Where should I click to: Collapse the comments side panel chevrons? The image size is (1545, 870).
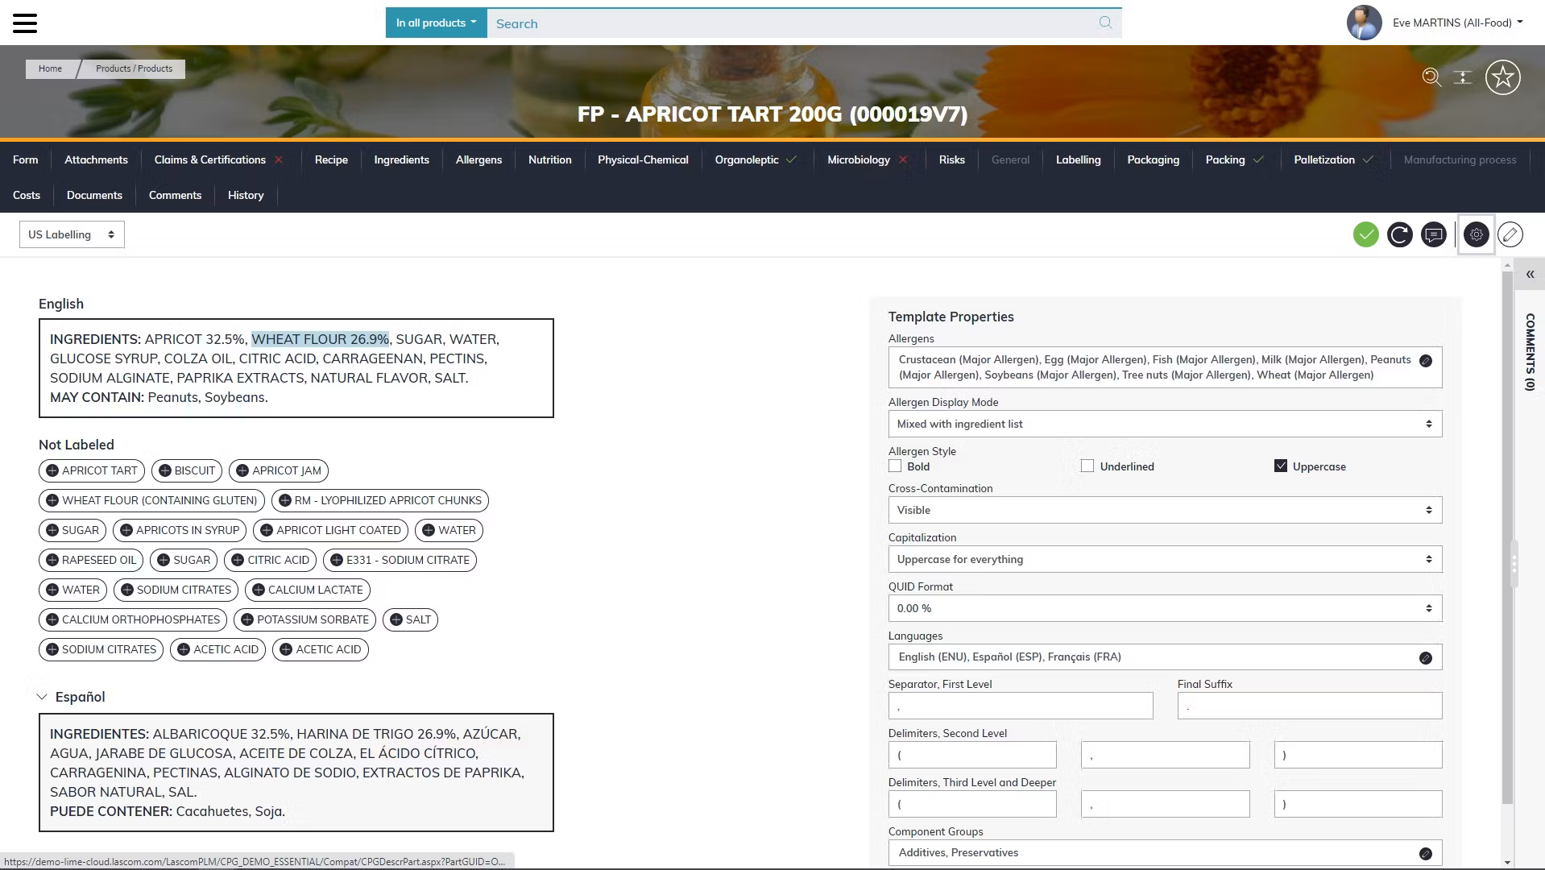click(x=1530, y=275)
